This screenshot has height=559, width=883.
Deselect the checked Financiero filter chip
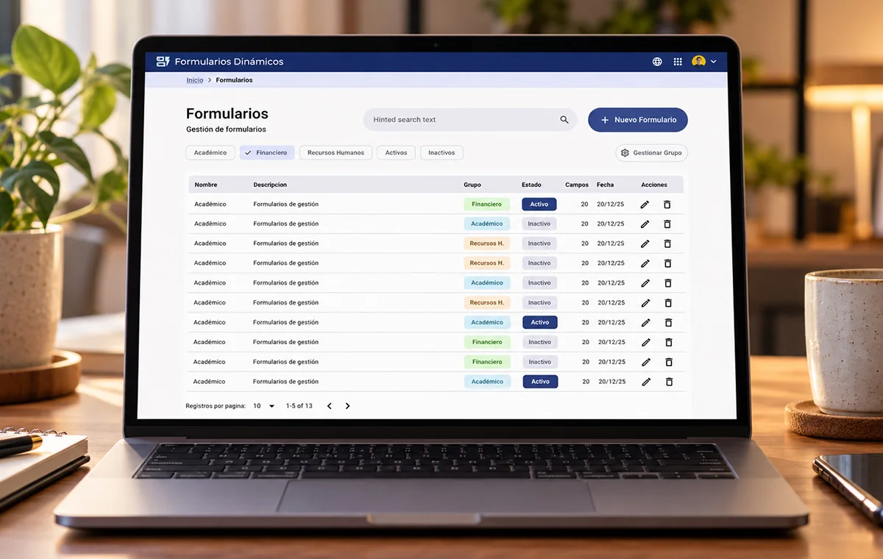tap(267, 153)
